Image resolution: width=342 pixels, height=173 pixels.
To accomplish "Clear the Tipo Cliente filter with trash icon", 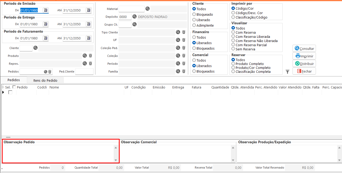I will point(184,32).
